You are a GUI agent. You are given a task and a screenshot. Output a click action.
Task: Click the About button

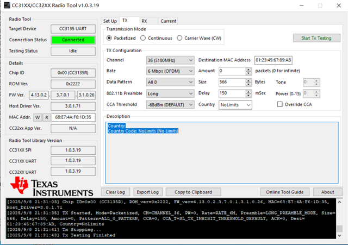tap(327, 192)
